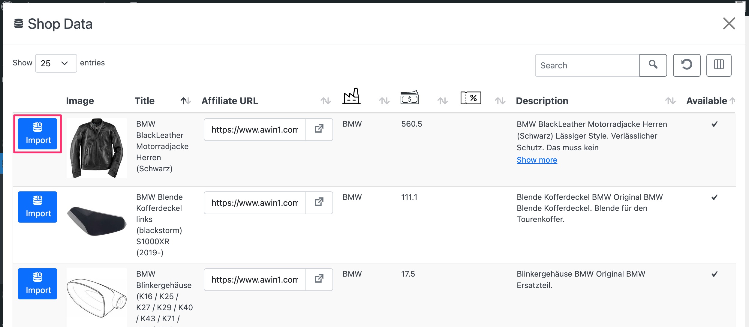Screen dimensions: 749x327
Task: Focus the Search input field
Action: pos(587,65)
